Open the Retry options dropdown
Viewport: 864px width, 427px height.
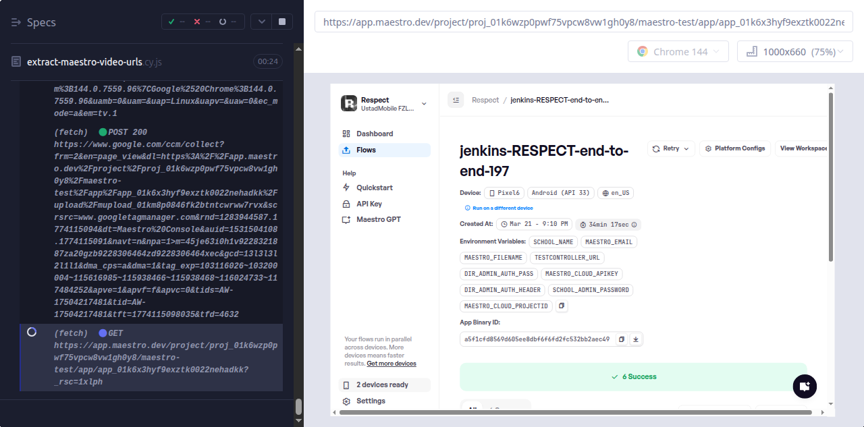[670, 148]
